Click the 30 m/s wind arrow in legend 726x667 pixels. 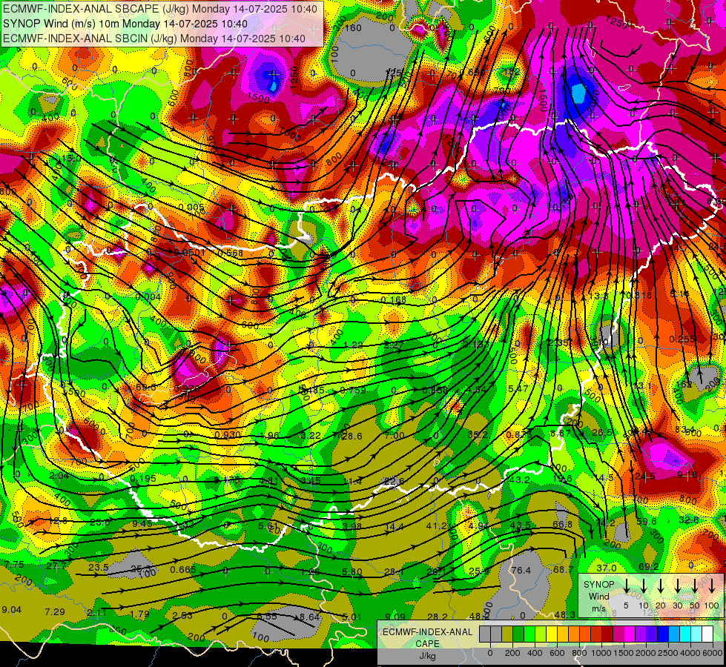pyautogui.click(x=678, y=586)
